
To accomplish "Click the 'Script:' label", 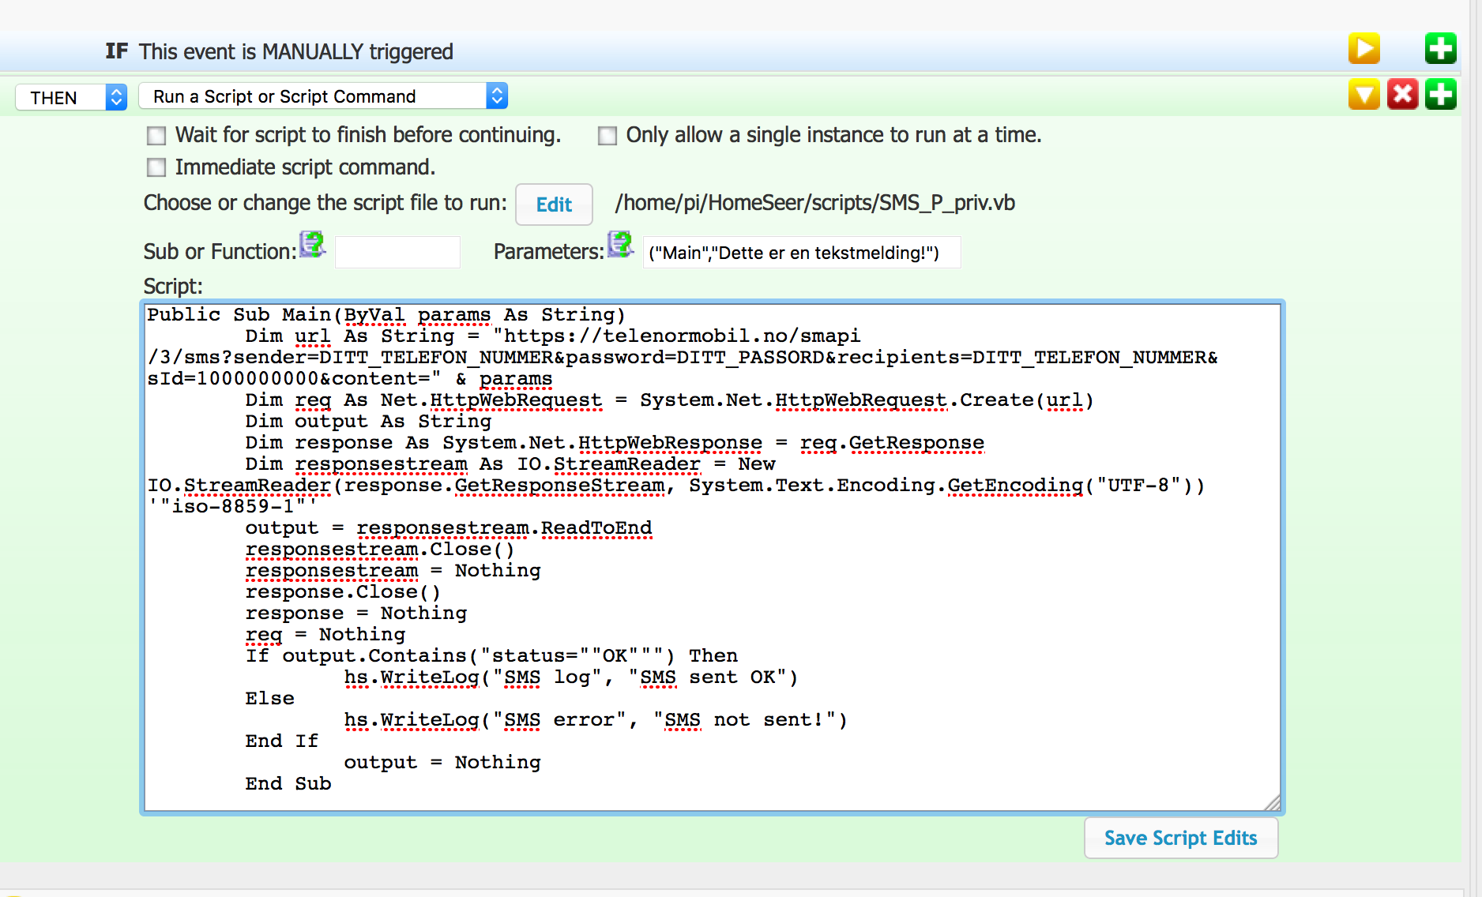I will [x=173, y=286].
